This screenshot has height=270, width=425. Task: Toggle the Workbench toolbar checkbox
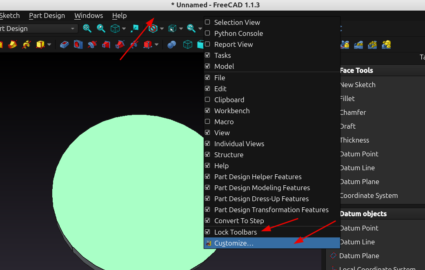pos(208,110)
